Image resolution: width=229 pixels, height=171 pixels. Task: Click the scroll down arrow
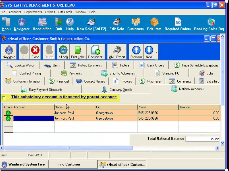coord(222,143)
